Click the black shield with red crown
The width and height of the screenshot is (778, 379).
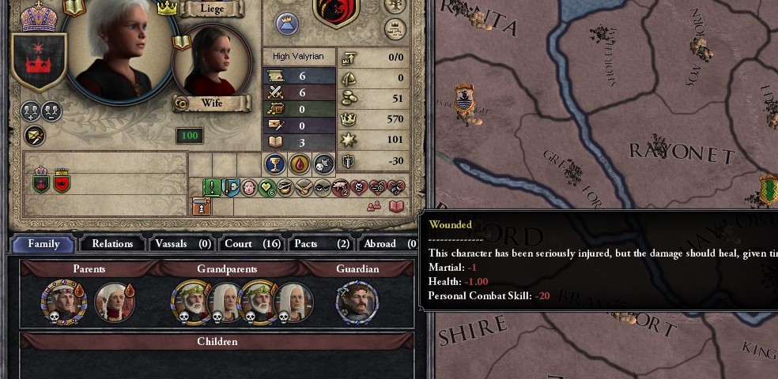(39, 62)
